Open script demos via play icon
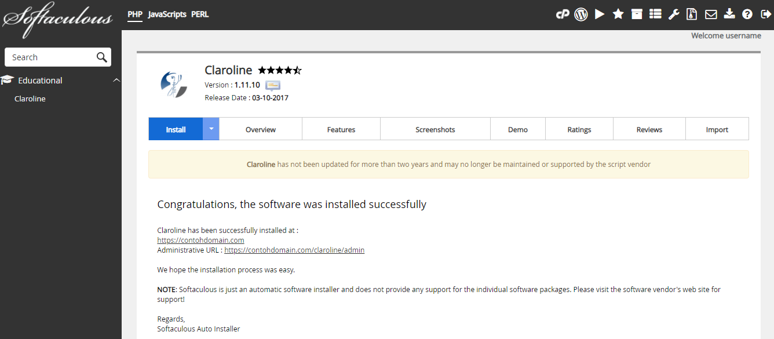Viewport: 774px width, 339px height. (600, 14)
